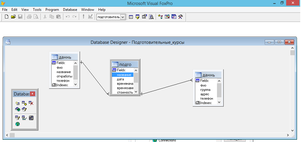
Task: Click the Class Browser icon
Action: click(x=160, y=17)
